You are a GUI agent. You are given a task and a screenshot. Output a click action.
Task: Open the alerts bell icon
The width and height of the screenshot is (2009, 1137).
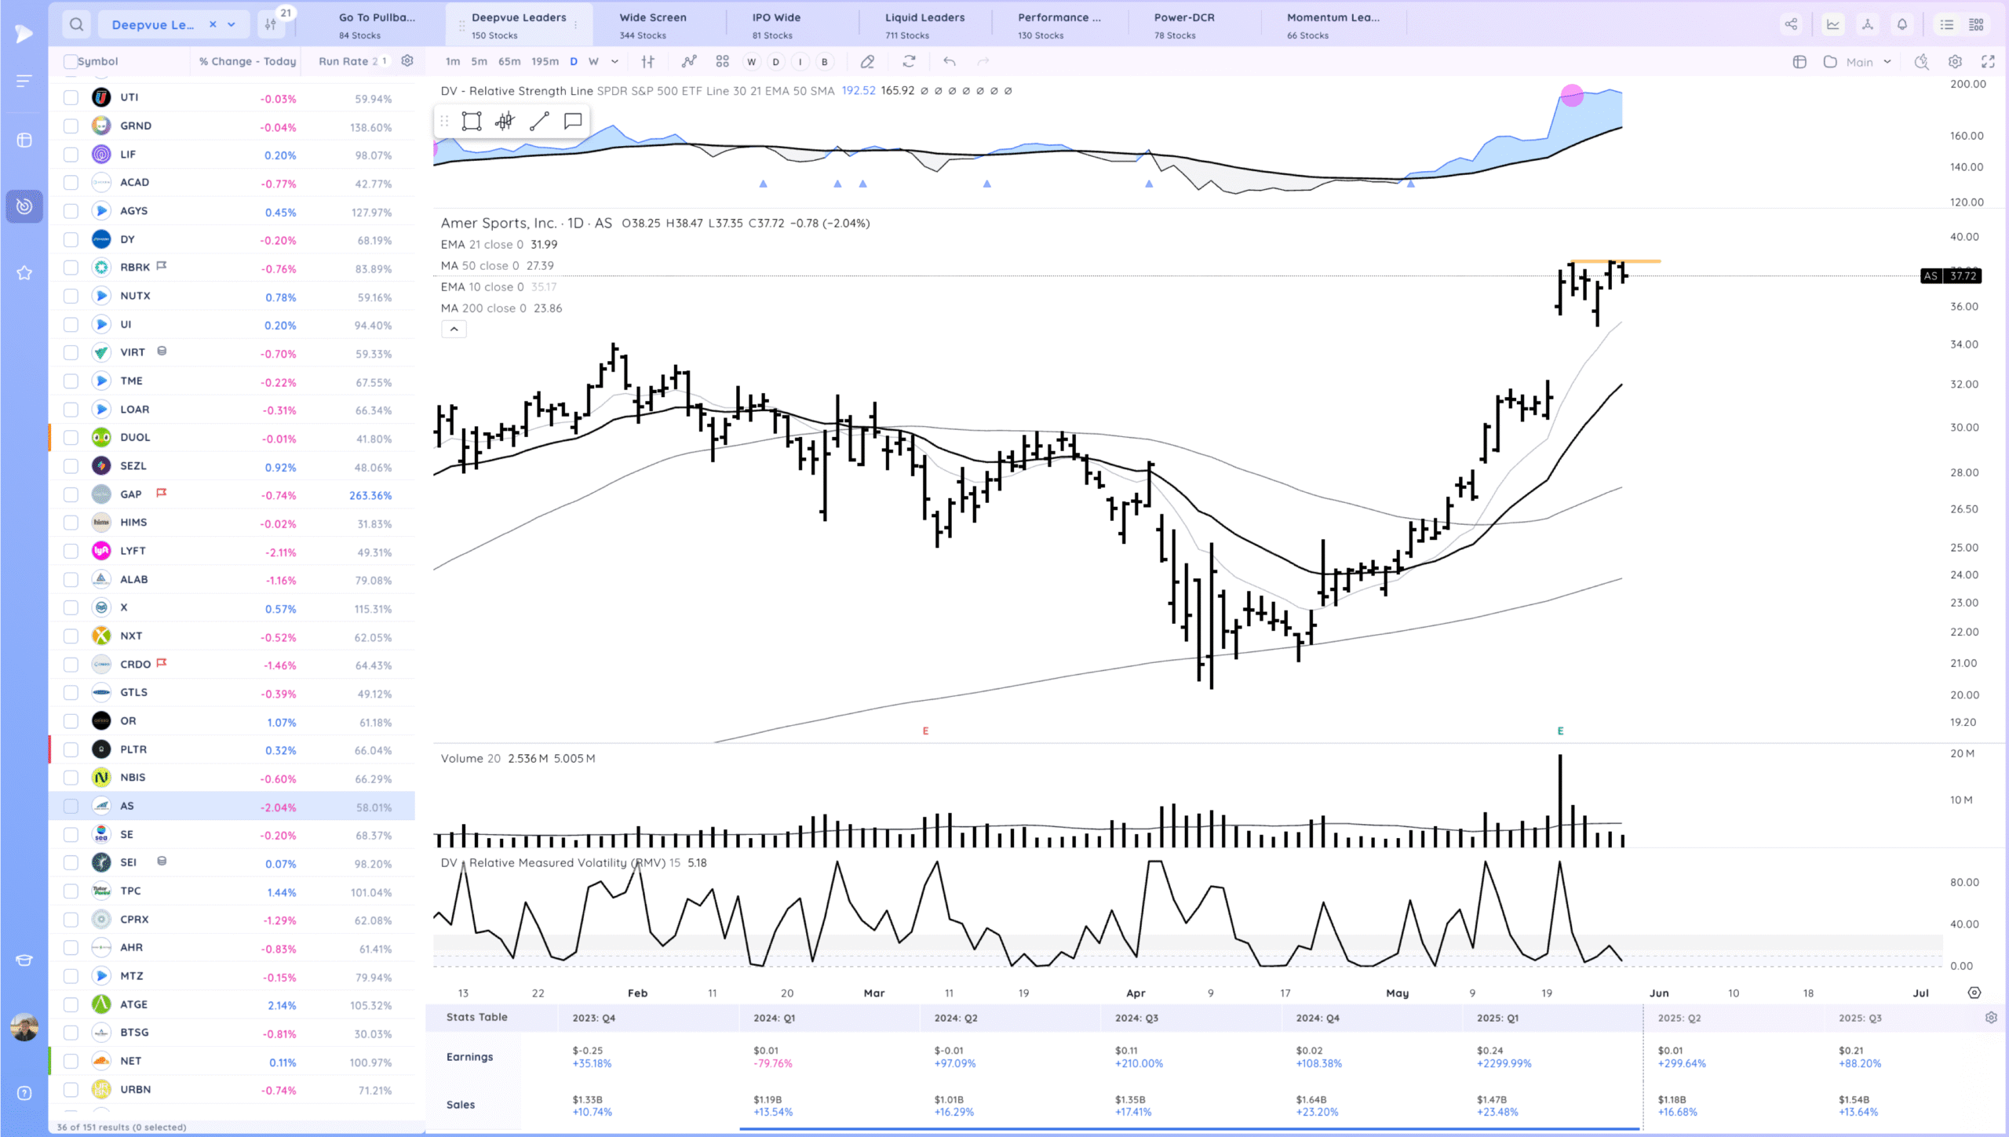(1902, 24)
